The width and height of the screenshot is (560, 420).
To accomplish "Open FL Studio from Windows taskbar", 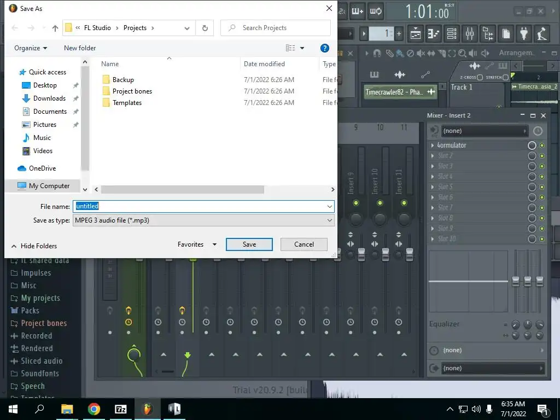I will pos(147,409).
